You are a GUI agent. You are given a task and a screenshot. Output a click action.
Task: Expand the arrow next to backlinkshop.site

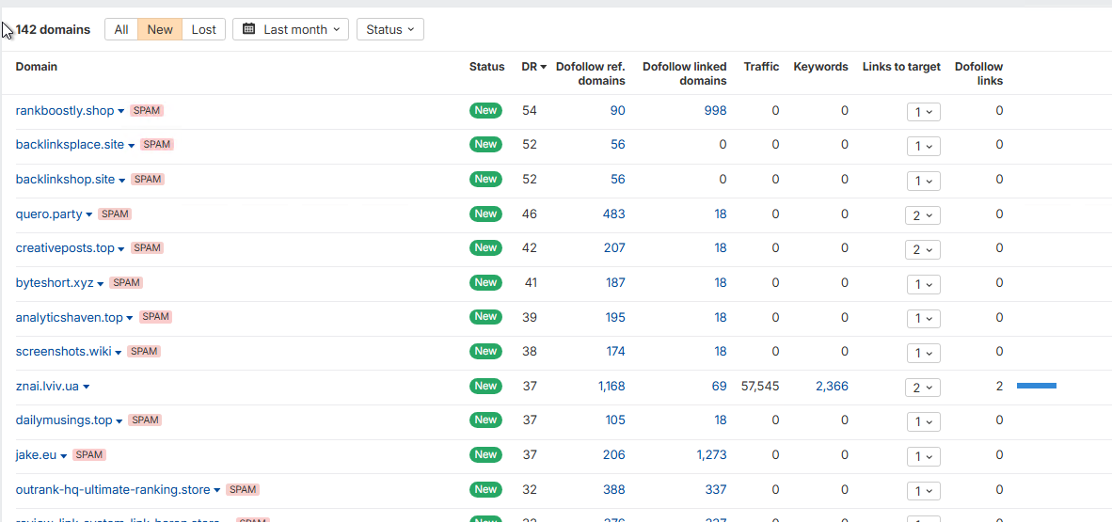click(122, 180)
